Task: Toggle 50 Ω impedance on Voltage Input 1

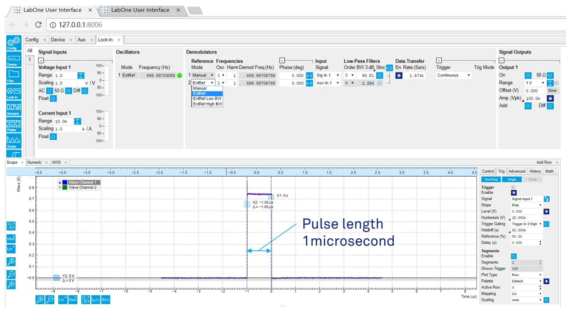Action: pos(68,91)
